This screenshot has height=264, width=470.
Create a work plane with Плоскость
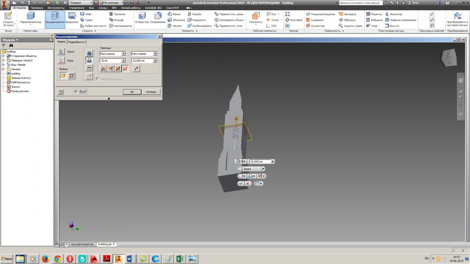point(256,18)
